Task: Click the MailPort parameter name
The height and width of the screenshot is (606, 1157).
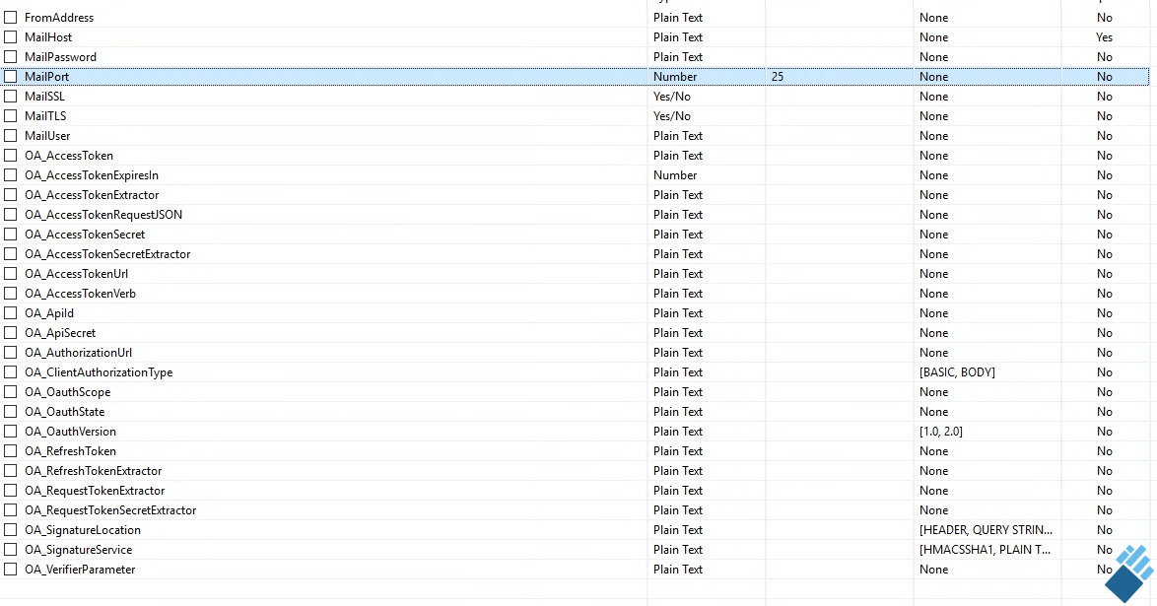Action: tap(46, 76)
